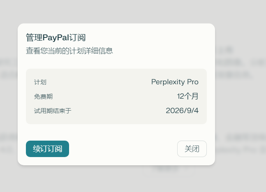Screen dimensions: 266x192
Task: Close the dialog with 关闭 button
Action: click(x=192, y=149)
